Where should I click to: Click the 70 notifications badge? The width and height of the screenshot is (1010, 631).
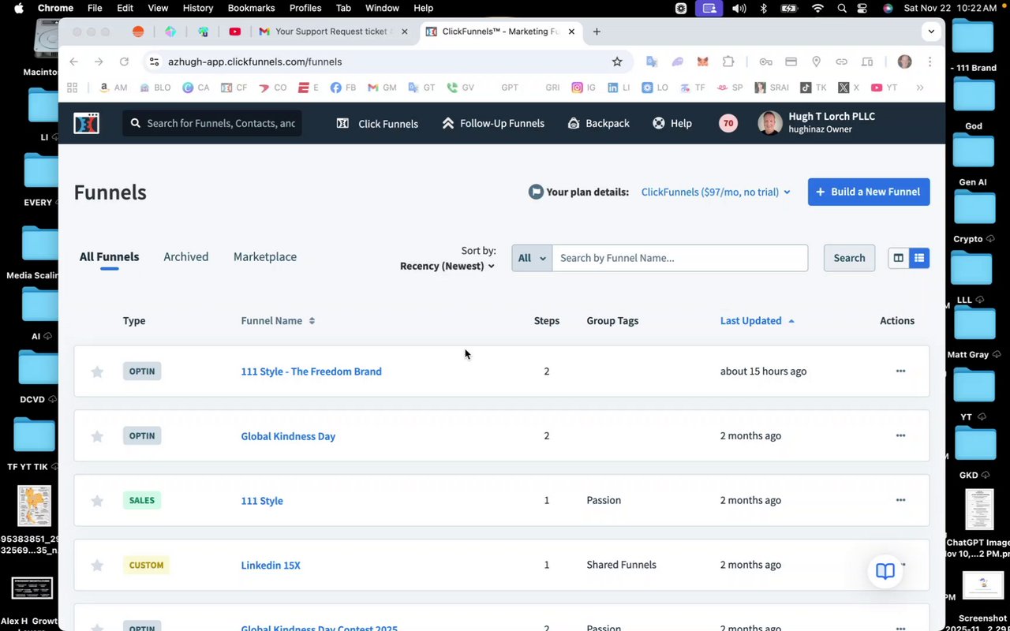[x=728, y=123]
